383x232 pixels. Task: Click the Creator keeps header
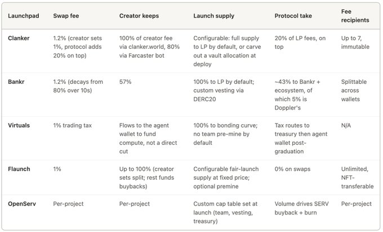(139, 16)
